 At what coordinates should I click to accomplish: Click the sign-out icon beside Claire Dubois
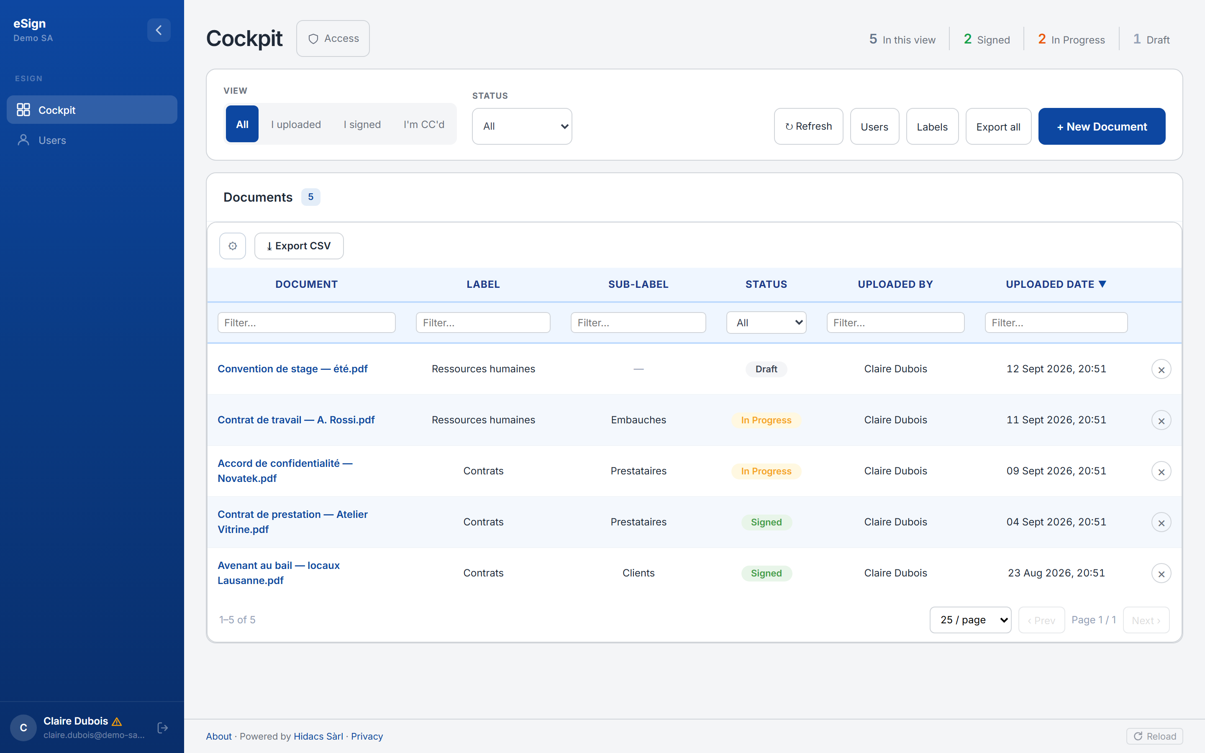coord(162,727)
